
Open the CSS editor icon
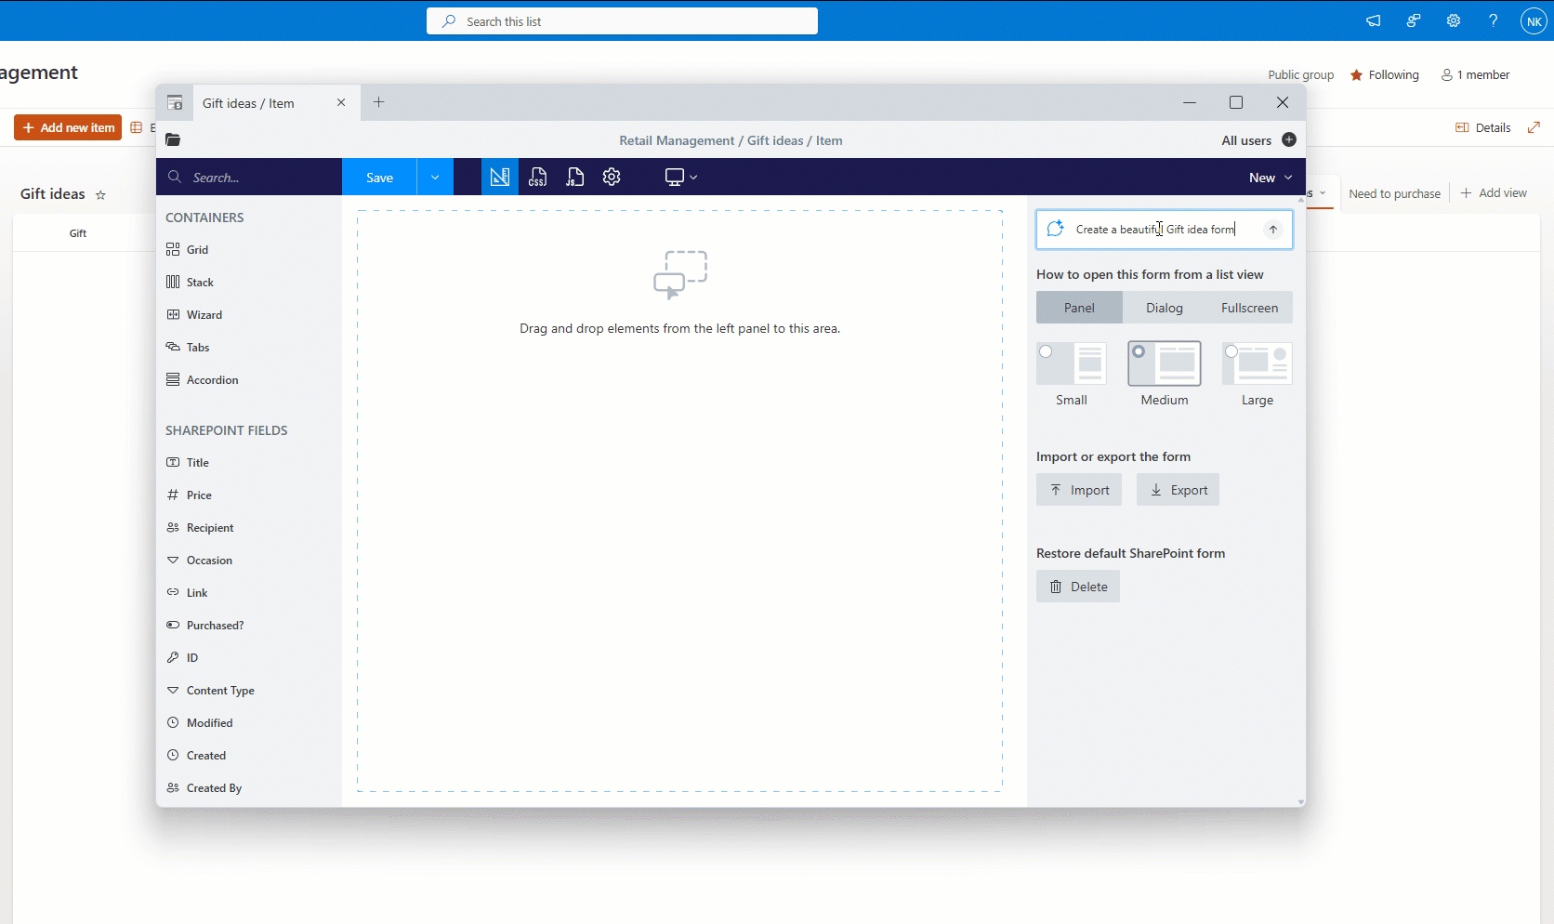[537, 178]
